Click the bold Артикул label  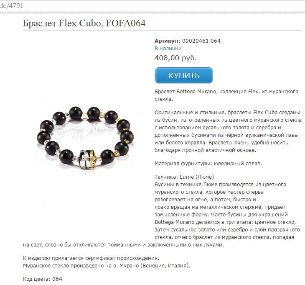168,41
